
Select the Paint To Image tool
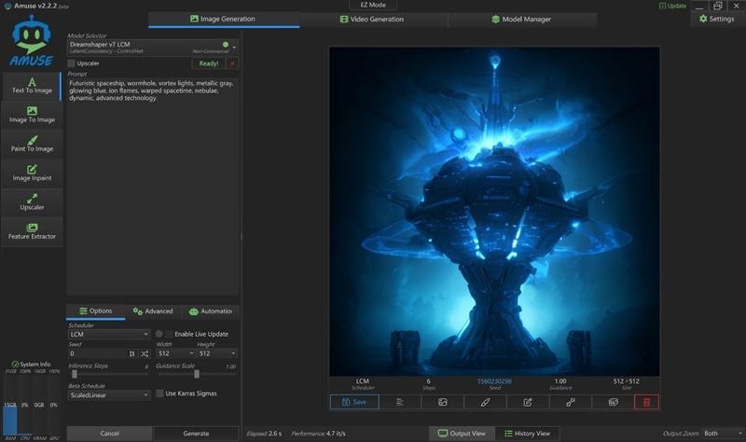tap(32, 144)
